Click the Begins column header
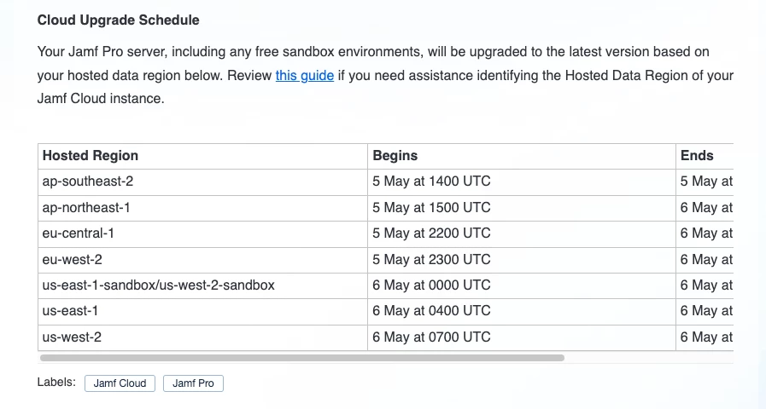The height and width of the screenshot is (409, 766). point(521,156)
